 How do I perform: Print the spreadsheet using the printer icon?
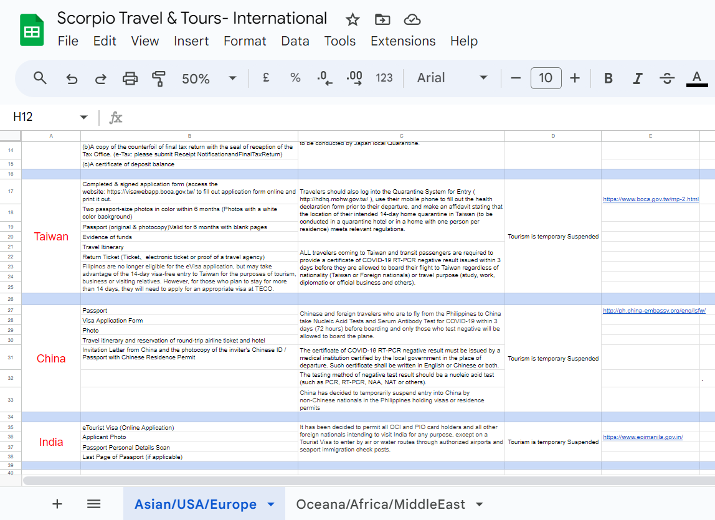[130, 78]
